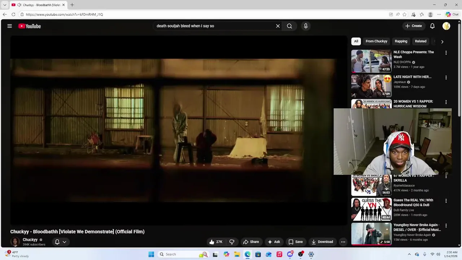
Task: Expand the subscription options chevron
Action: coord(65,242)
